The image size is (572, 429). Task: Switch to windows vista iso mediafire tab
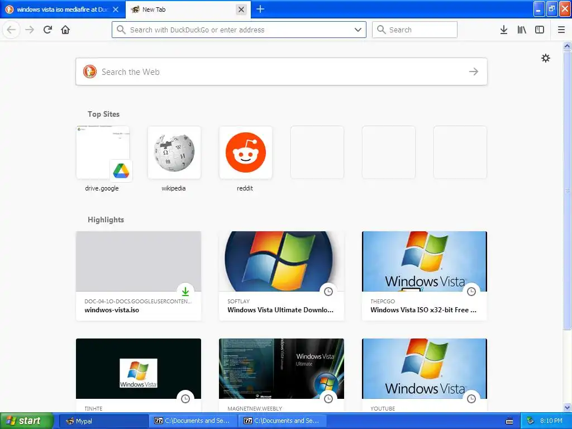tap(62, 9)
